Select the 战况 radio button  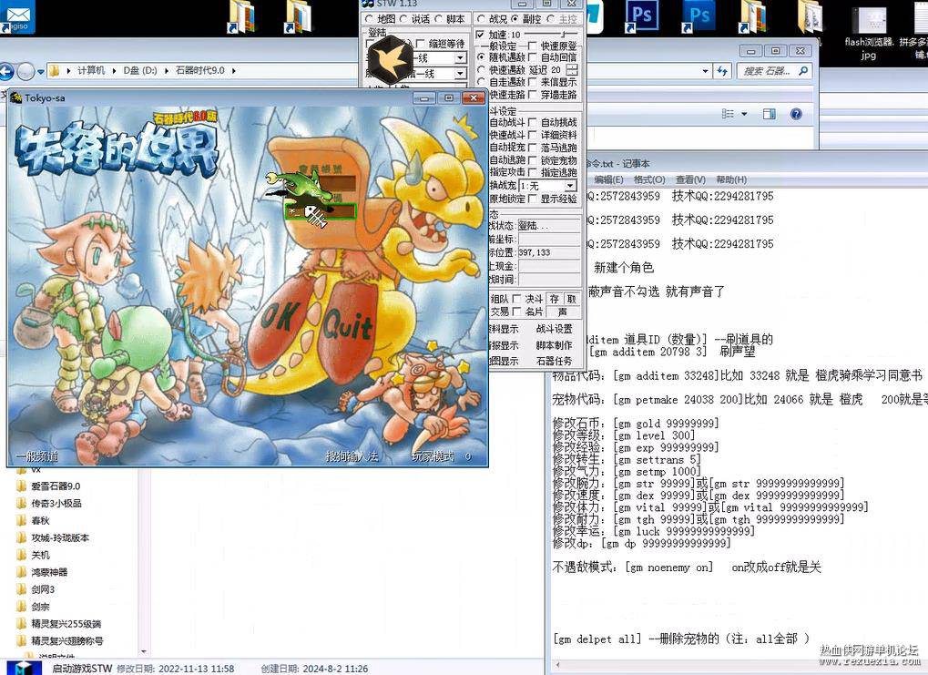point(481,19)
